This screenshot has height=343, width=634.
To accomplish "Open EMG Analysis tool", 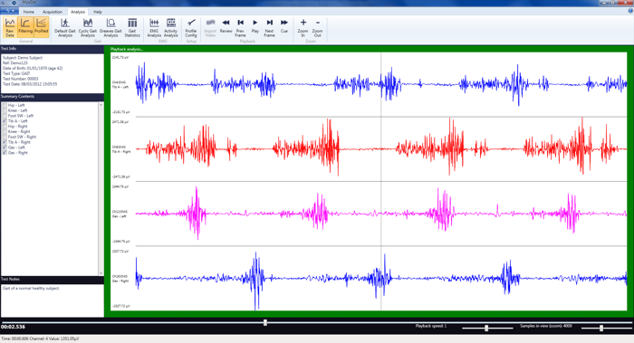I will pos(154,27).
